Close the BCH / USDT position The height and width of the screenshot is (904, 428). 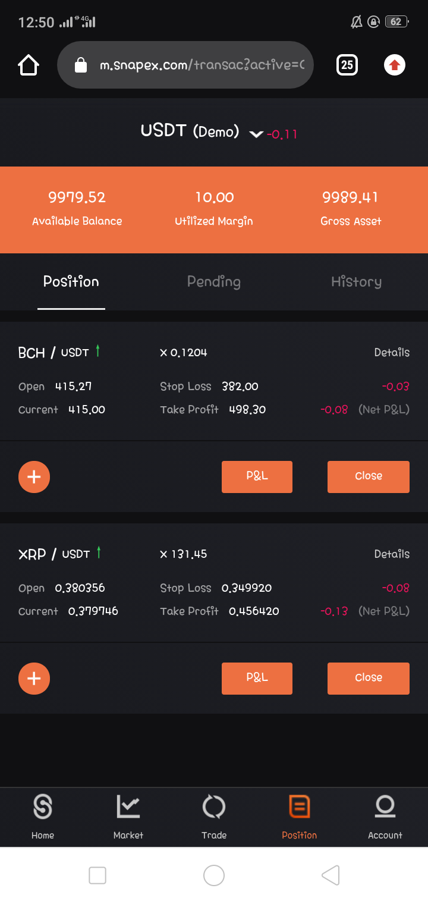[x=369, y=477]
